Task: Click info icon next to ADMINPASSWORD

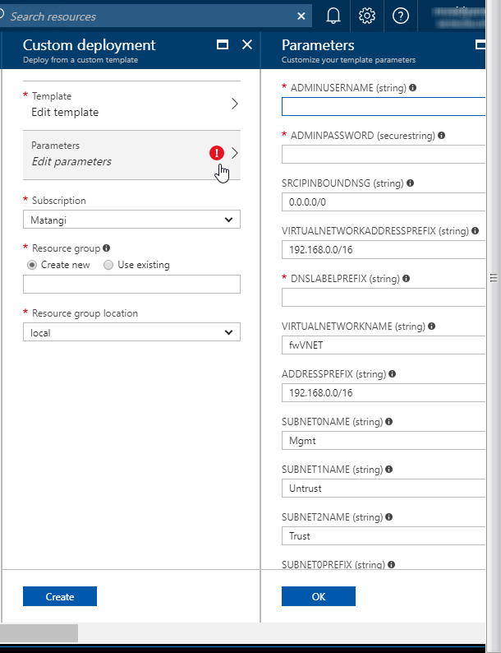Action: coord(442,136)
